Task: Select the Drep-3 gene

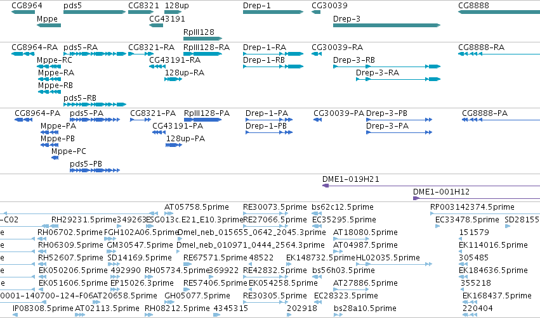Action: coord(386,25)
